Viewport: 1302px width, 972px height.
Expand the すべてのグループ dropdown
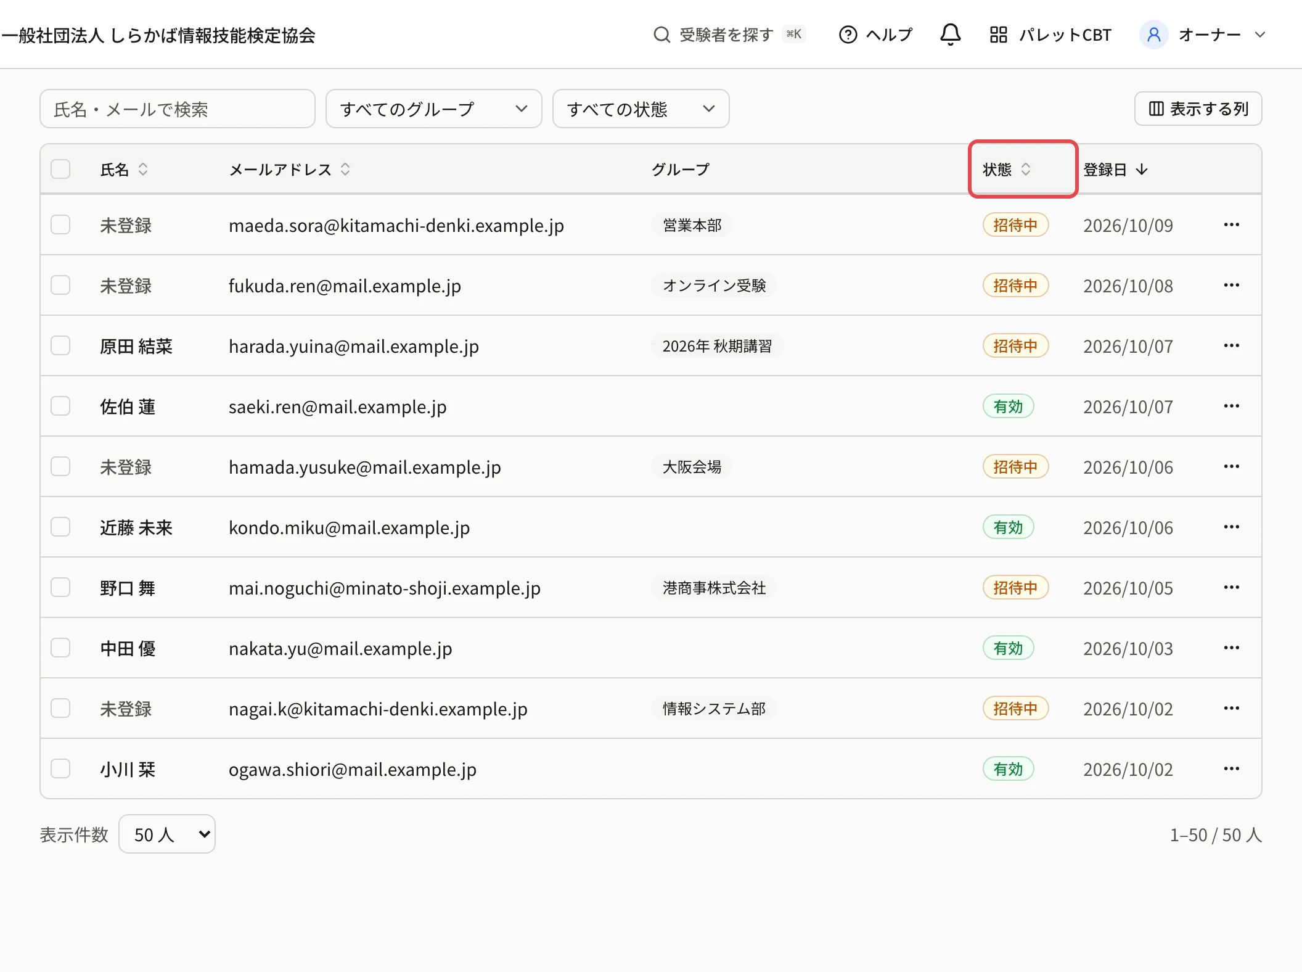tap(433, 109)
